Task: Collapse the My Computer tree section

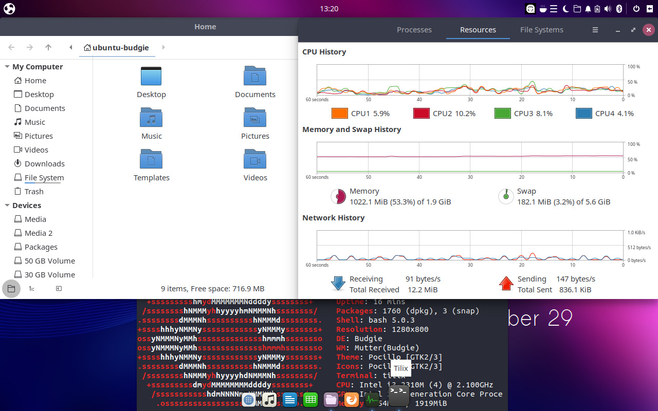Action: point(7,66)
